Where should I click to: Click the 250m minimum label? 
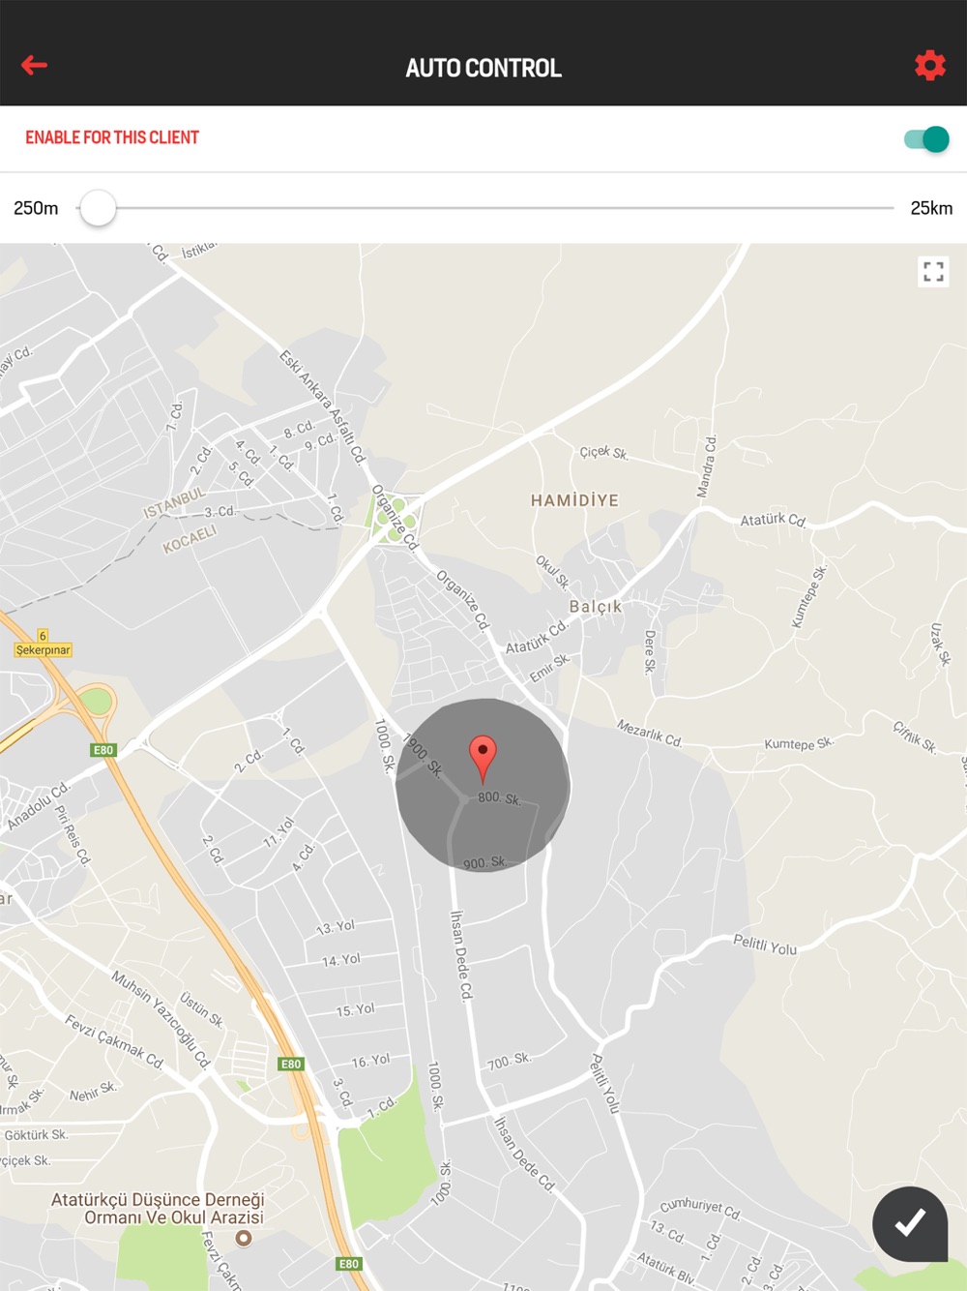tap(36, 208)
